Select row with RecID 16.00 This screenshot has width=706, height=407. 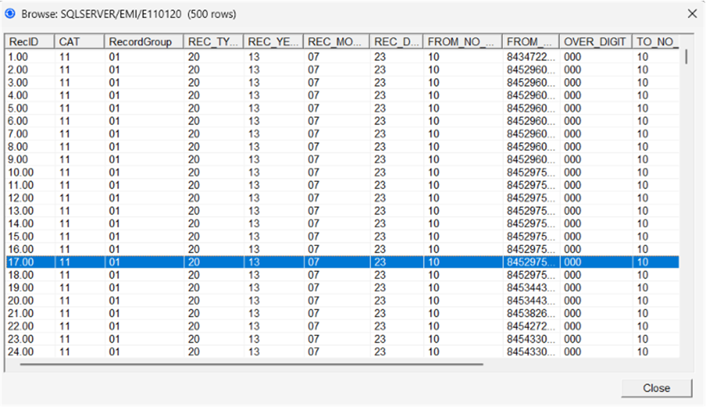pos(342,249)
